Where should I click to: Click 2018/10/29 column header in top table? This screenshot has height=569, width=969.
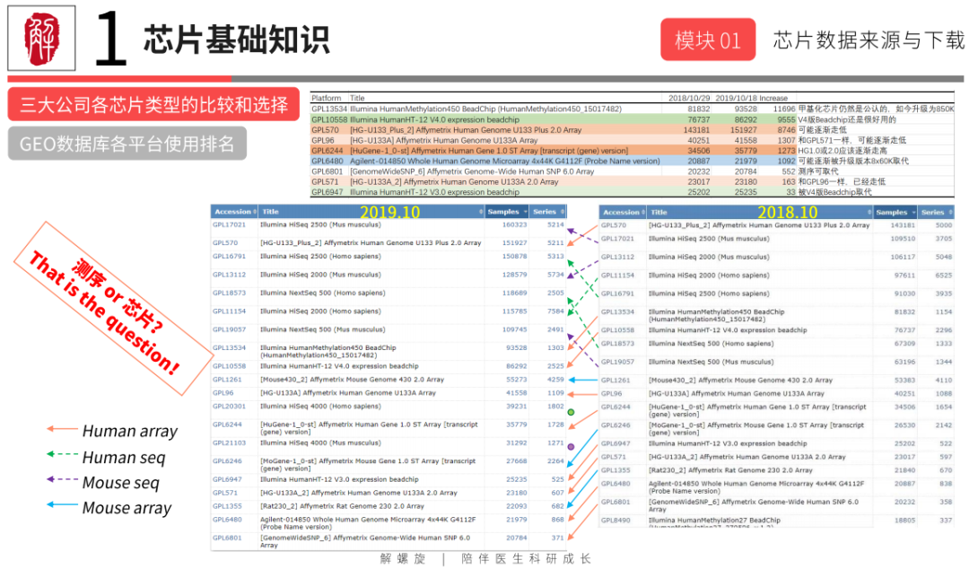pyautogui.click(x=689, y=99)
